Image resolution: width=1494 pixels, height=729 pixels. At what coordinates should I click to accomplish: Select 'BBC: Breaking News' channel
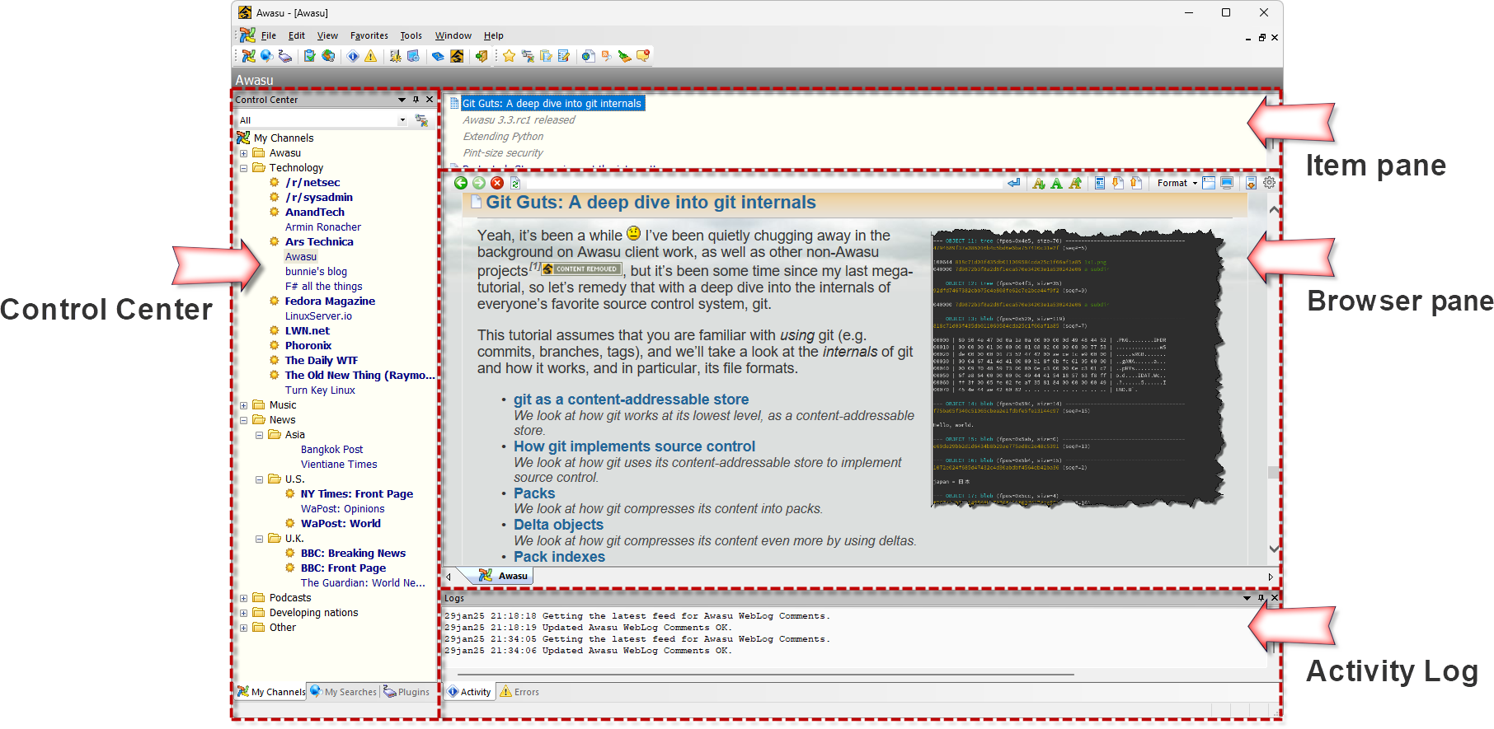pyautogui.click(x=353, y=554)
